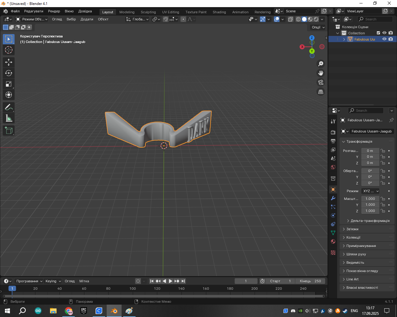The width and height of the screenshot is (397, 317).
Task: Open the Редагувати menu
Action: (34, 11)
